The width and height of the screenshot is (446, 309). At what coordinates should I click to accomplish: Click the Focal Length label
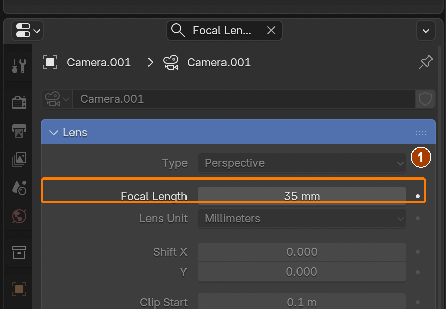point(154,196)
